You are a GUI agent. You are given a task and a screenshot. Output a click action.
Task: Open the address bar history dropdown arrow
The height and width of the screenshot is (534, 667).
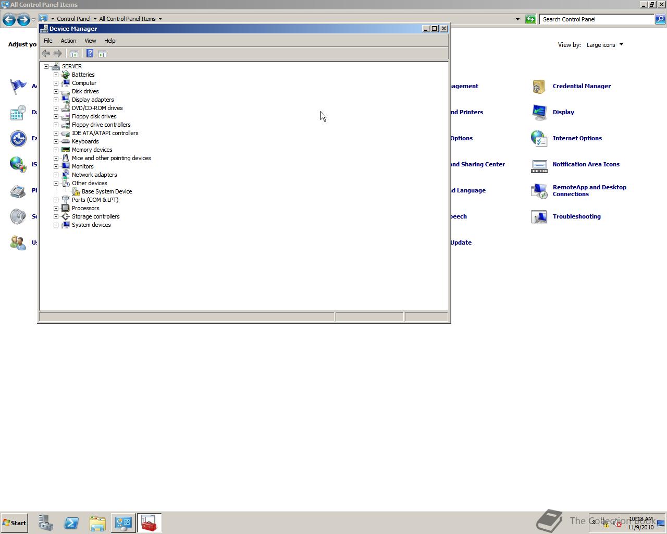517,19
